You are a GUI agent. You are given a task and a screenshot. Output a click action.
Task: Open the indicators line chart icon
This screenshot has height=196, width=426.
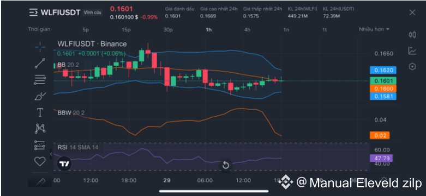[x=412, y=50]
